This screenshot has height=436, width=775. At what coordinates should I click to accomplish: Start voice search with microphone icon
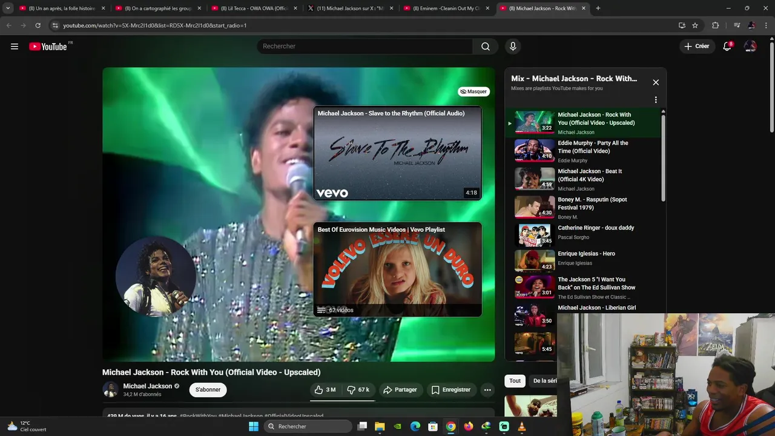513,47
